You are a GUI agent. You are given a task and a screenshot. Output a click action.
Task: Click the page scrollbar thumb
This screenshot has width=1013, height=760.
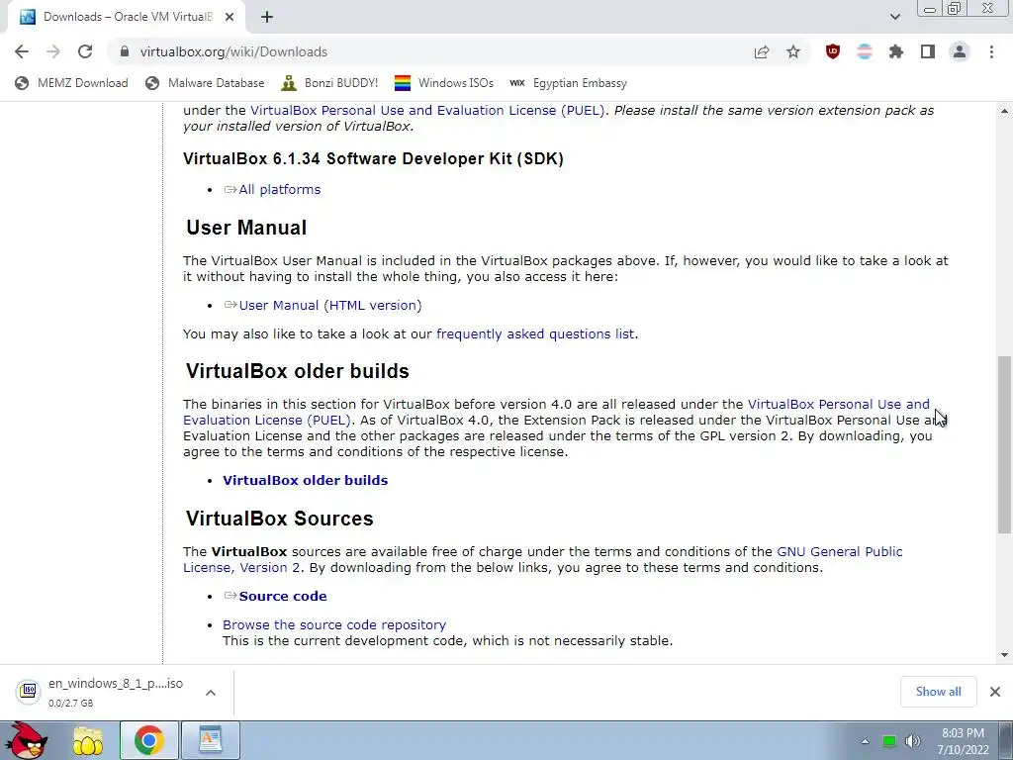click(1004, 444)
